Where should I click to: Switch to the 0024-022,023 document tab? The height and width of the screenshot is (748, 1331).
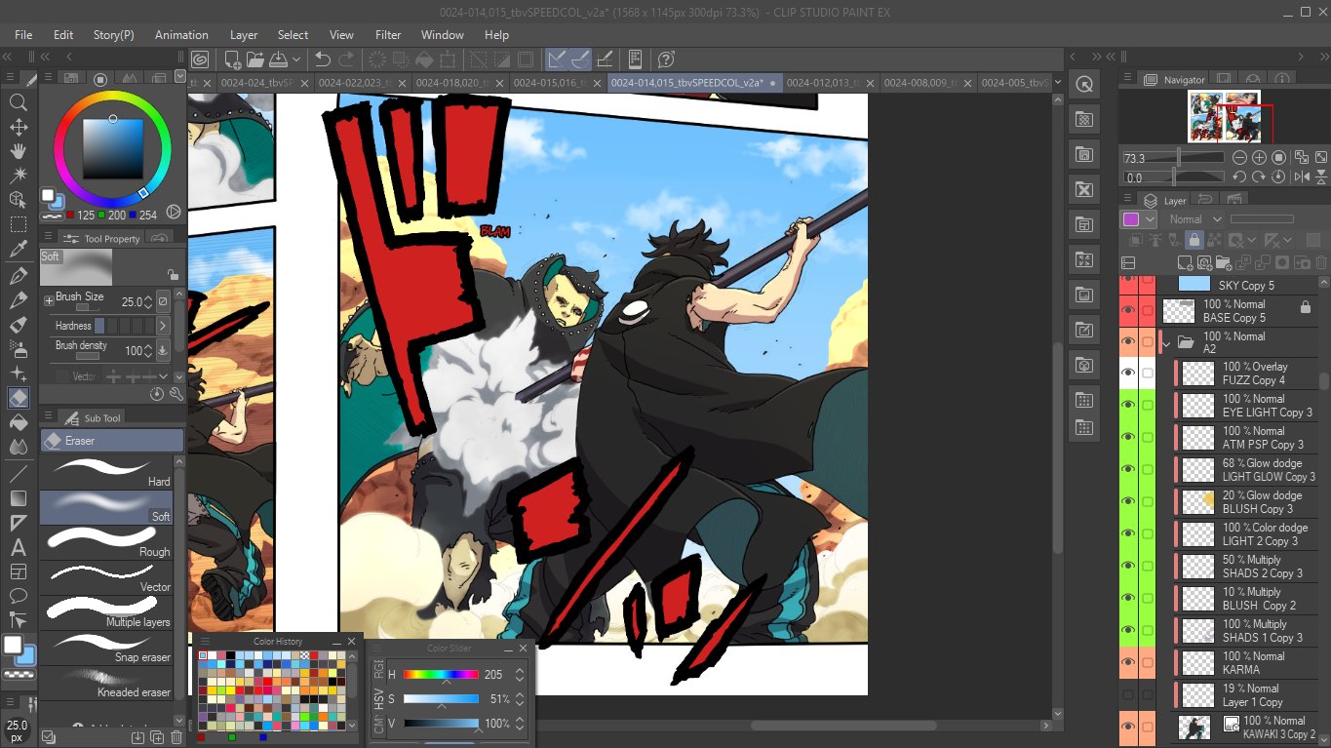(363, 83)
